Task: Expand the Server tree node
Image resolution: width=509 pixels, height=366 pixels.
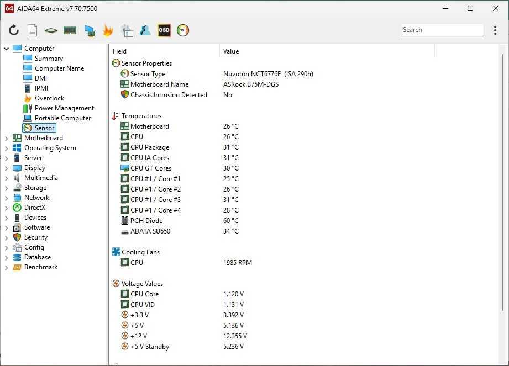Action: 7,158
